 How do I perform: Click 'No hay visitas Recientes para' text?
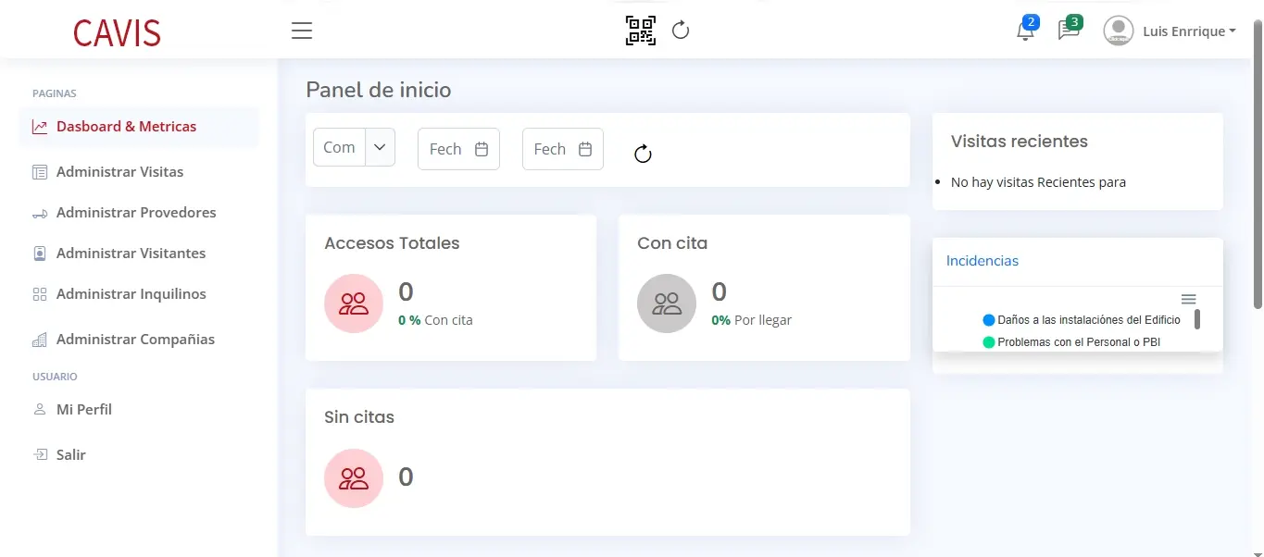click(x=1039, y=182)
